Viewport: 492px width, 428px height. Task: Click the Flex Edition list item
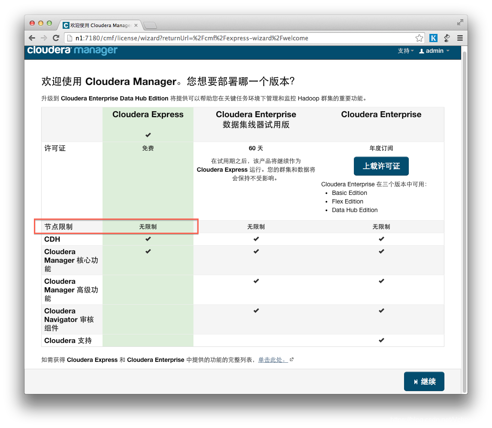[348, 201]
